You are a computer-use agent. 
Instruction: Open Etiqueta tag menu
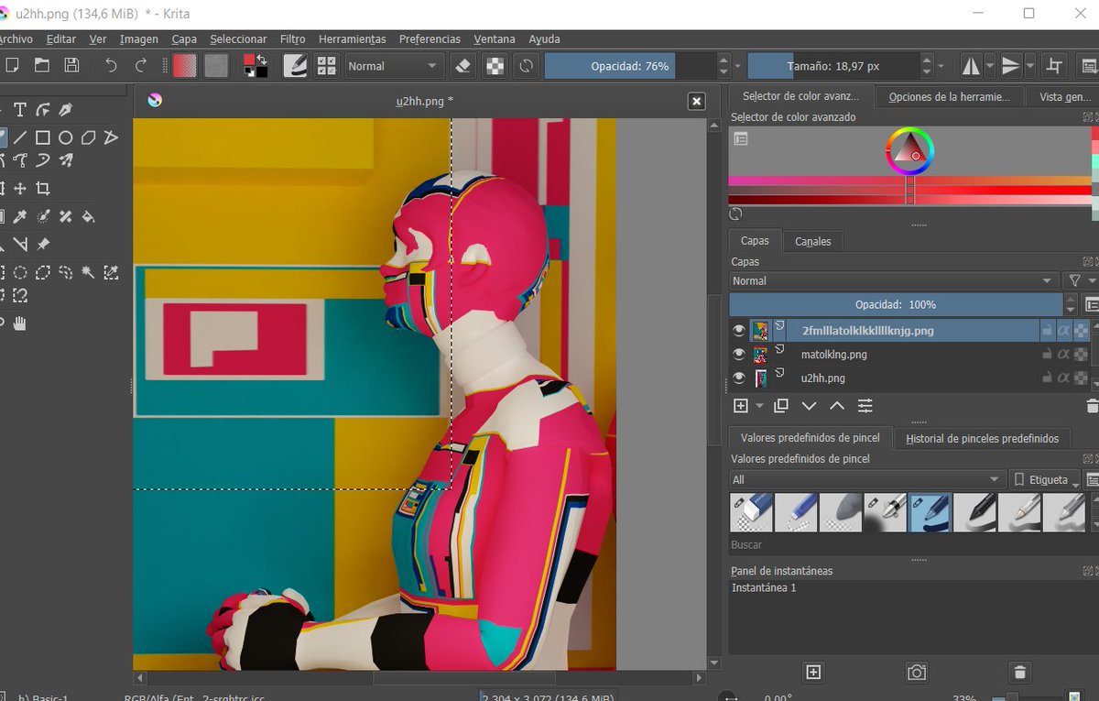1044,479
